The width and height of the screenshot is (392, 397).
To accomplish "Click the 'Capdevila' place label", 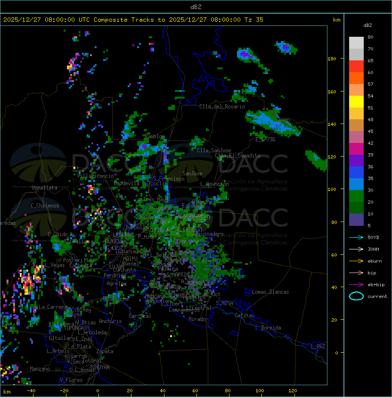I will 127,183.
